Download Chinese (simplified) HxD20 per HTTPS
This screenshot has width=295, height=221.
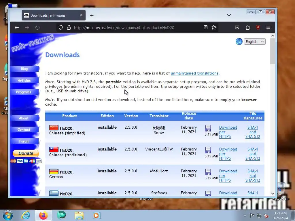coord(228,132)
